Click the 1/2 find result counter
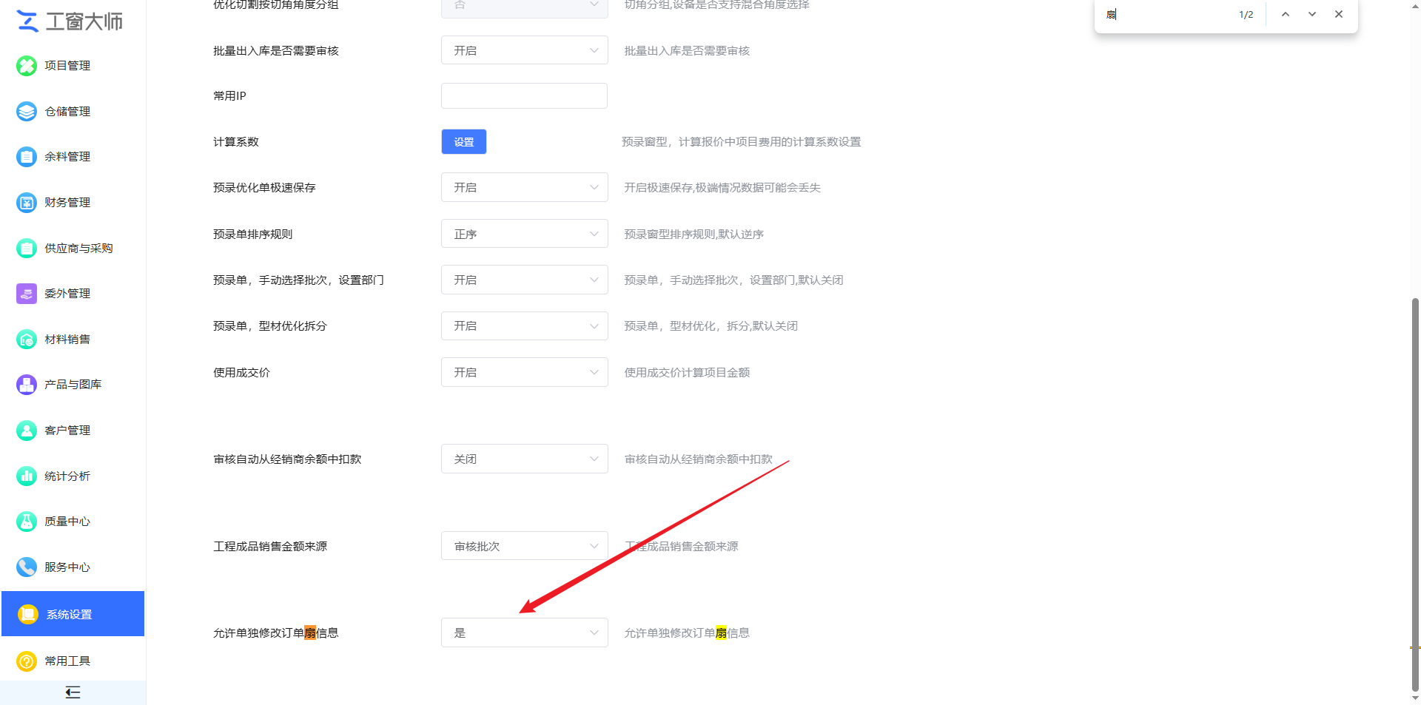This screenshot has height=705, width=1421. (1246, 14)
